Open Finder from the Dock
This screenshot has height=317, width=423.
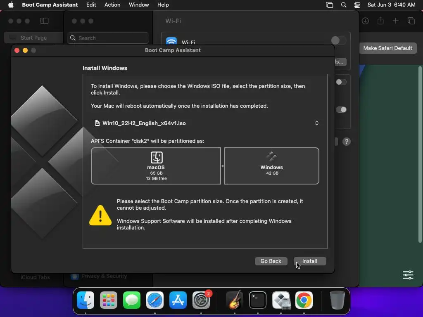86,300
